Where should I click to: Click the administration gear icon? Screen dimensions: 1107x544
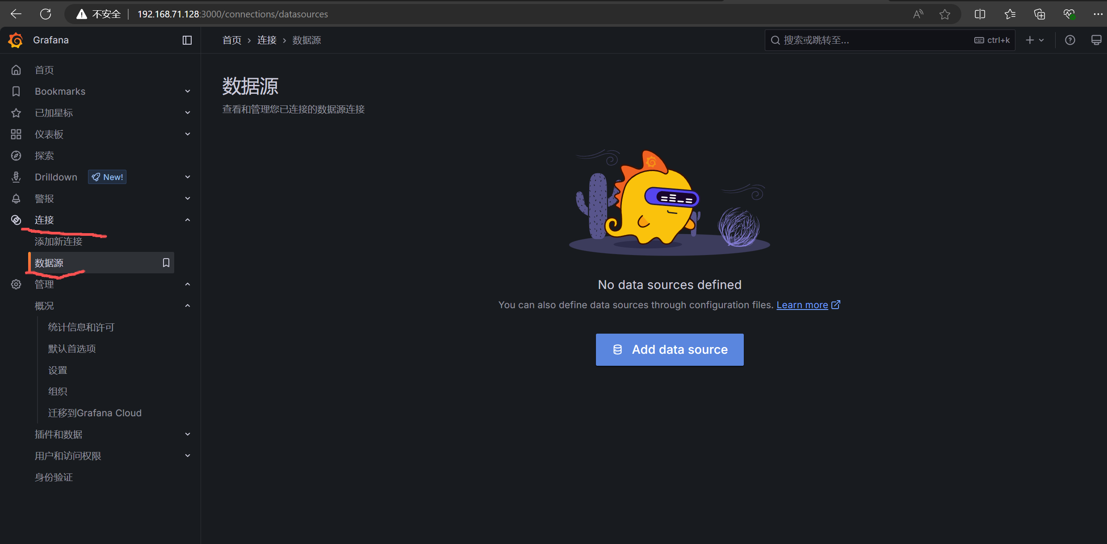(16, 285)
